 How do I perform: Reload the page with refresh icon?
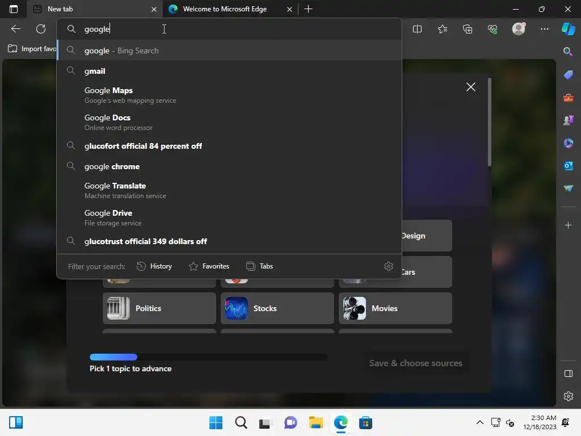pos(41,29)
